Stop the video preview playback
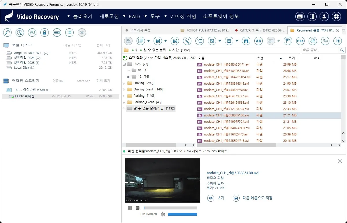Image resolution: width=347 pixels, height=223 pixels. [x=138, y=208]
